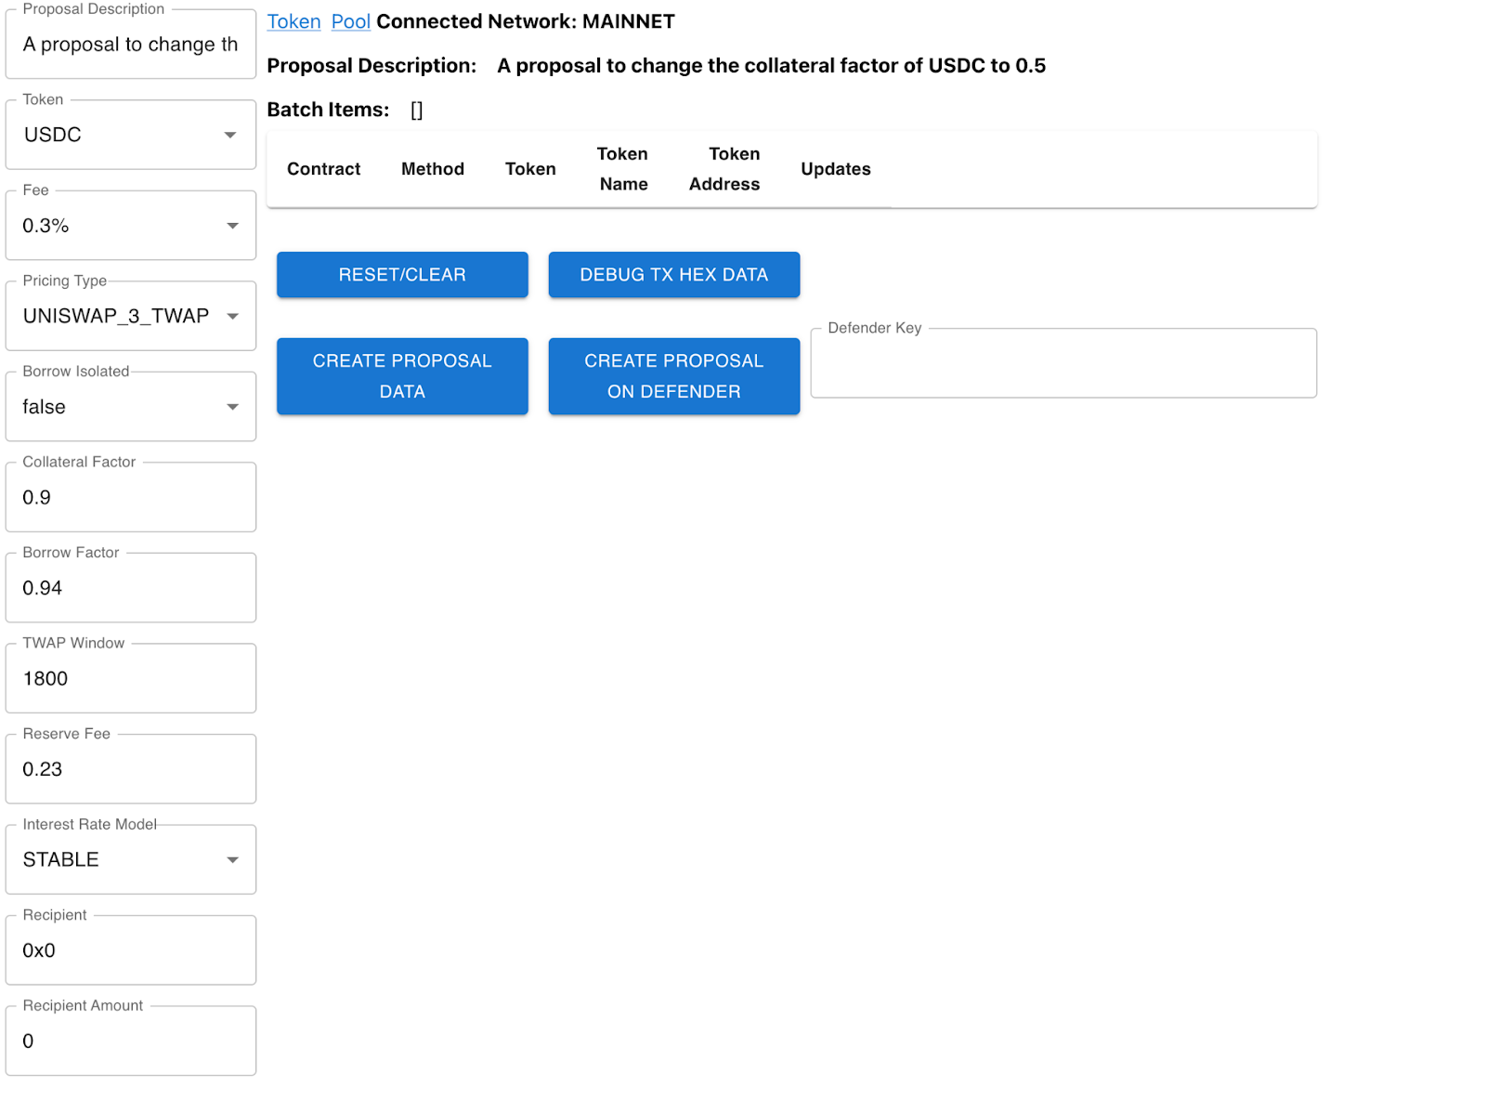
Task: Click the RESET/CLEAR button
Action: point(402,275)
